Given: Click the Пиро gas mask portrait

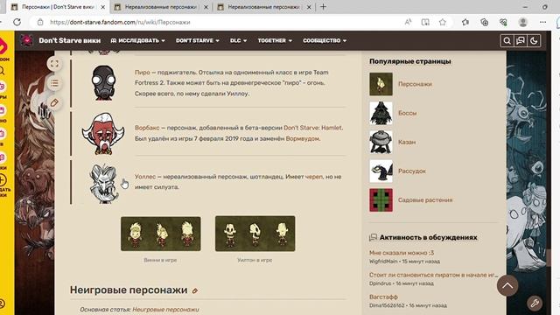Looking at the screenshot, I should [103, 82].
